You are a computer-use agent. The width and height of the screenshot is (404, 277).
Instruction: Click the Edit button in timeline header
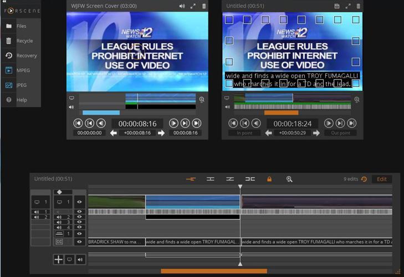[x=382, y=179]
